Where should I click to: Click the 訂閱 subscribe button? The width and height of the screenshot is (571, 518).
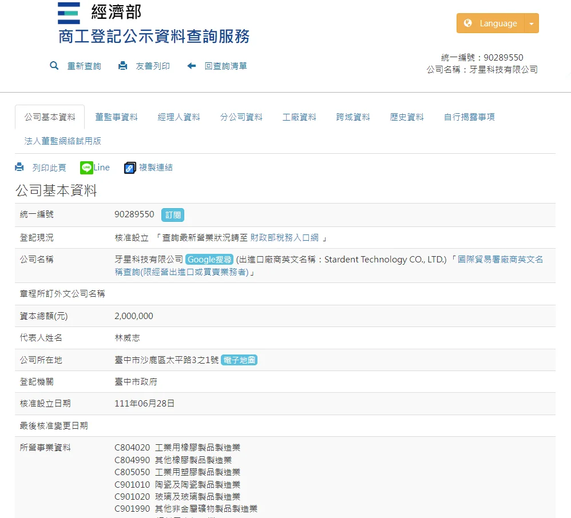point(173,215)
